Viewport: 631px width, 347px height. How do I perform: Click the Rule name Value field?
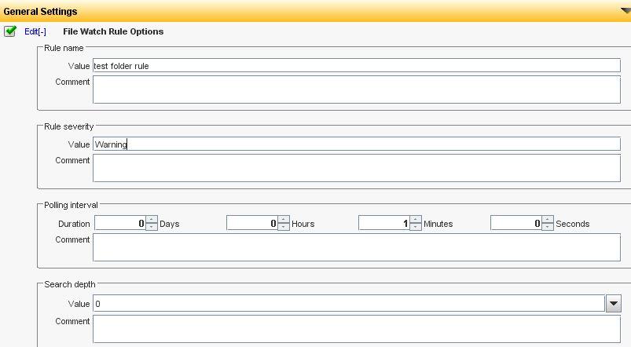(356, 66)
